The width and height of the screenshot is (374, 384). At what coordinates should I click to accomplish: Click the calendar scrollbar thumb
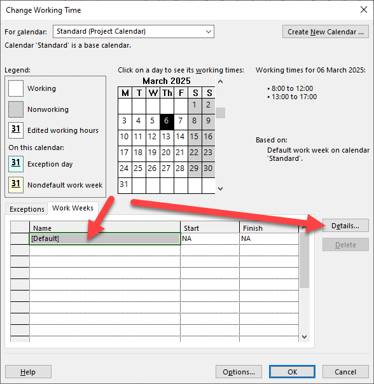[221, 113]
